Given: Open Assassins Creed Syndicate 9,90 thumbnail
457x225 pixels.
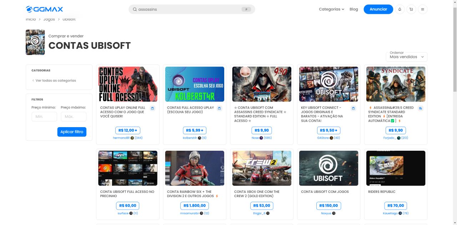Looking at the screenshot, I should pyautogui.click(x=262, y=84).
